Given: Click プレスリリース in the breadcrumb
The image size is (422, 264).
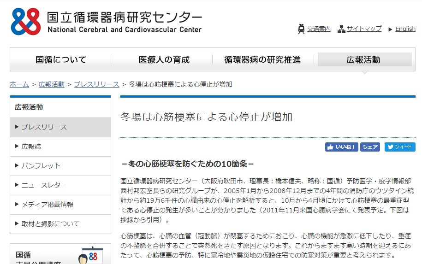Looking at the screenshot, I should [x=96, y=84].
